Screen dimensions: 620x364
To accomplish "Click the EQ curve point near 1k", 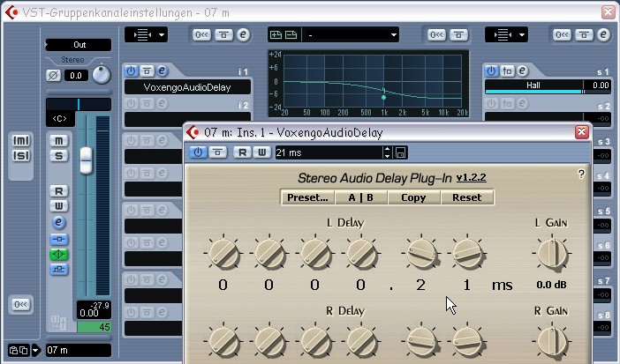I will tap(383, 97).
